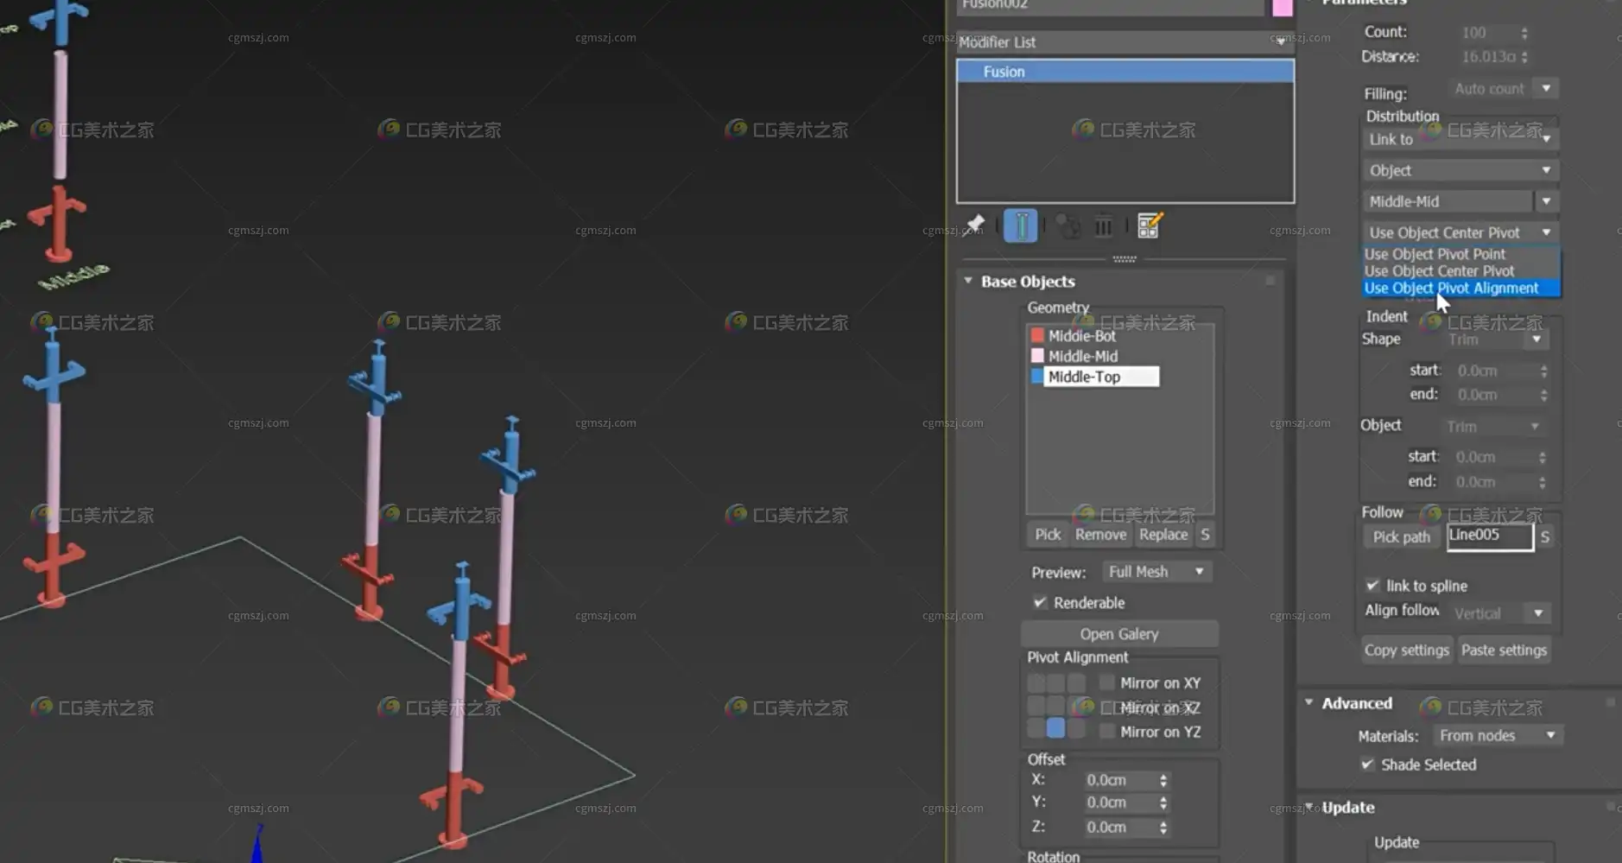This screenshot has height=863, width=1622.
Task: Open the Modifier List dropdown
Action: (1125, 41)
